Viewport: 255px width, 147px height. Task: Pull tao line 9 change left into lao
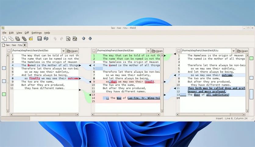click(x=90, y=82)
